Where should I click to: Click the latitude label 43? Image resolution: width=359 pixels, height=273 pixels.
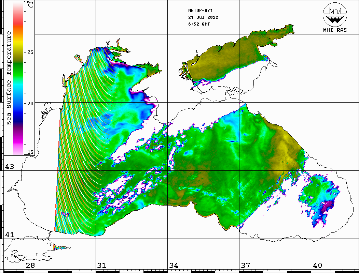9,167
